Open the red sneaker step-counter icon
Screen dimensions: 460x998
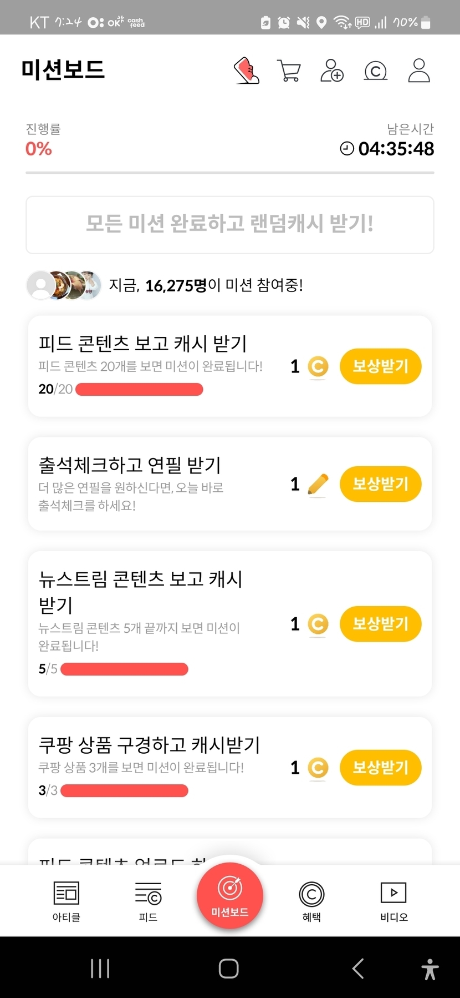coord(247,70)
